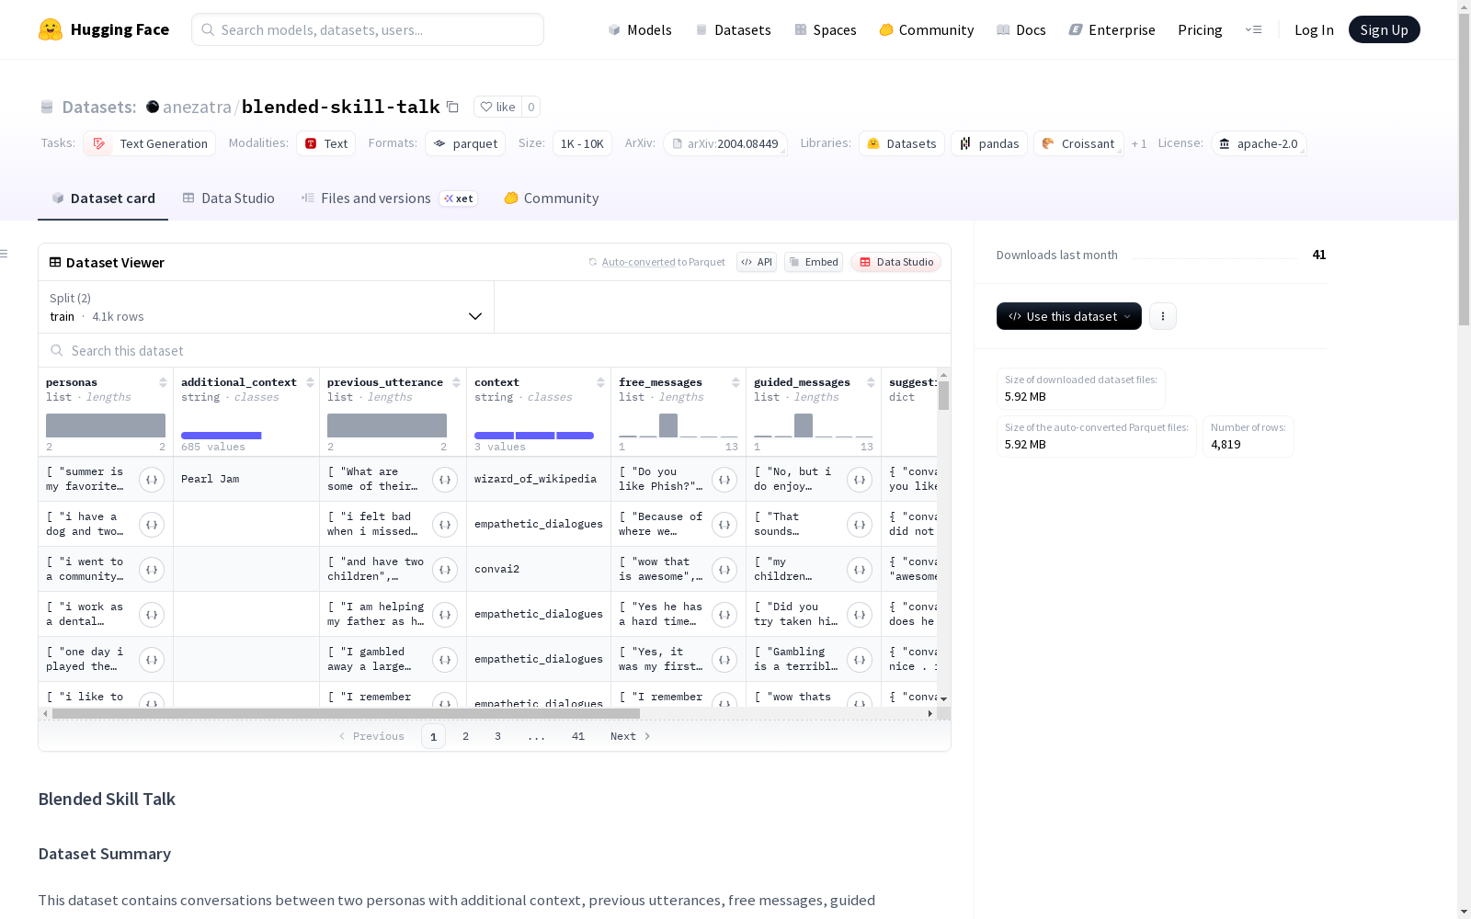Viewport: 1471px width, 919px height.
Task: Expand guided_messages cell "my children"
Action: (860, 570)
